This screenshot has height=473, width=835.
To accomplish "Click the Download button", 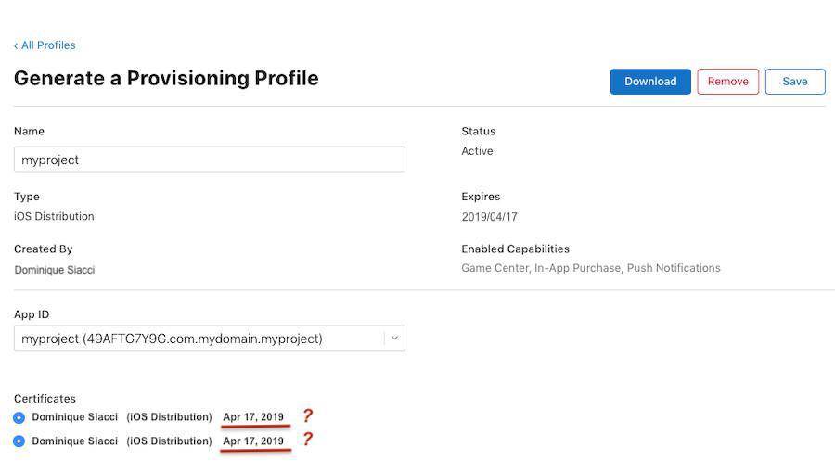I will pos(650,82).
